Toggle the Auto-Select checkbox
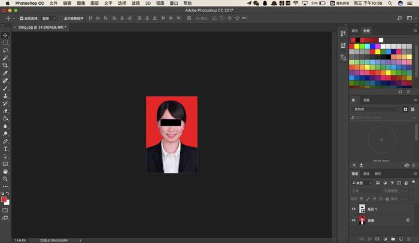 click(22, 18)
